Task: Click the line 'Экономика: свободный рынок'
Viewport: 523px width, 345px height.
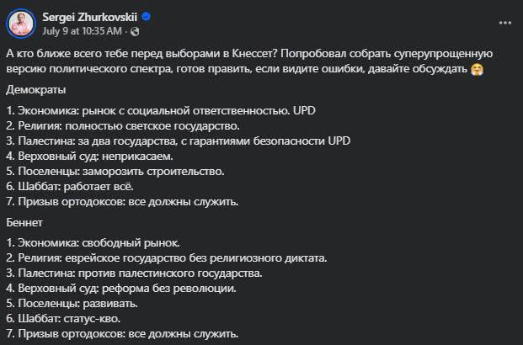Action: (x=93, y=243)
